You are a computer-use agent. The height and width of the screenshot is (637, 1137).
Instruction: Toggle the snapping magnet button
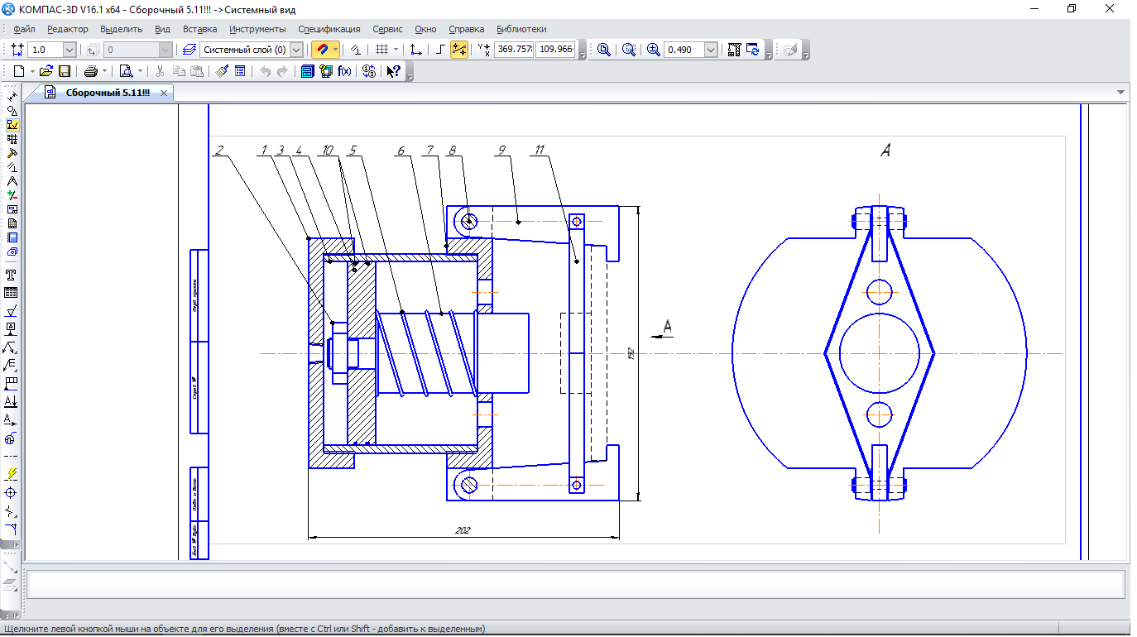tap(322, 50)
